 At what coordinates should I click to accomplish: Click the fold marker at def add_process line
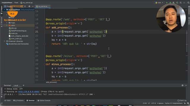click(45, 28)
